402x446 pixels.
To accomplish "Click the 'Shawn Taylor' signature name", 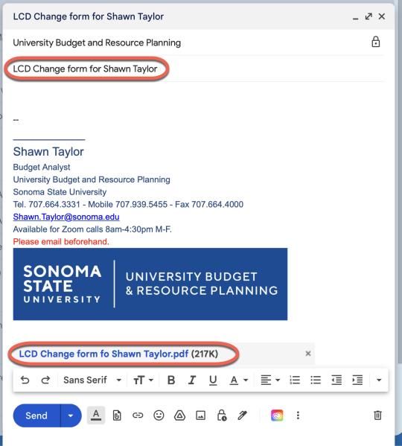I will pyautogui.click(x=48, y=152).
